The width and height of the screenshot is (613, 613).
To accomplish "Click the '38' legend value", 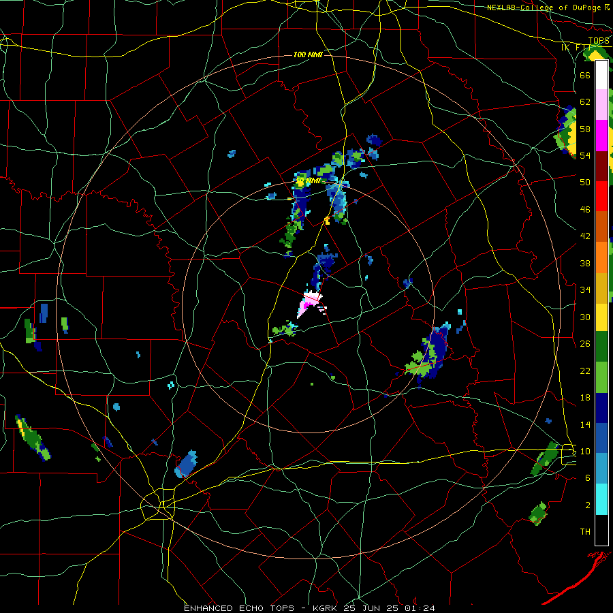I will [x=585, y=263].
